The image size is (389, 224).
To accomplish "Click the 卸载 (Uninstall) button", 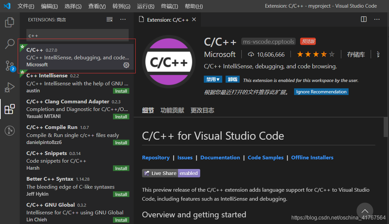I will click(x=233, y=79).
